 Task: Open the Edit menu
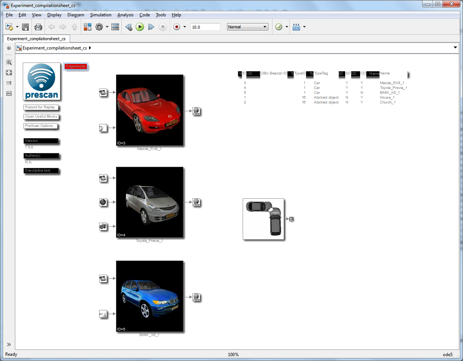click(x=22, y=15)
